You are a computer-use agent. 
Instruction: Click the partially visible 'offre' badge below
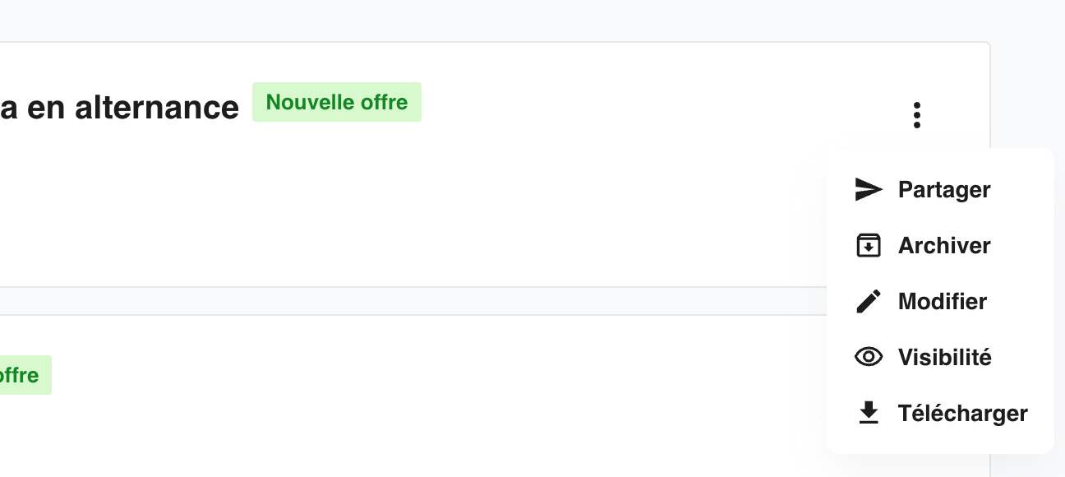(x=25, y=375)
